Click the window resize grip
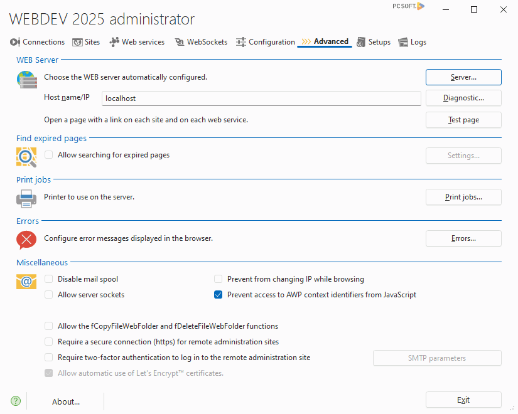The width and height of the screenshot is (518, 414). pos(512,408)
